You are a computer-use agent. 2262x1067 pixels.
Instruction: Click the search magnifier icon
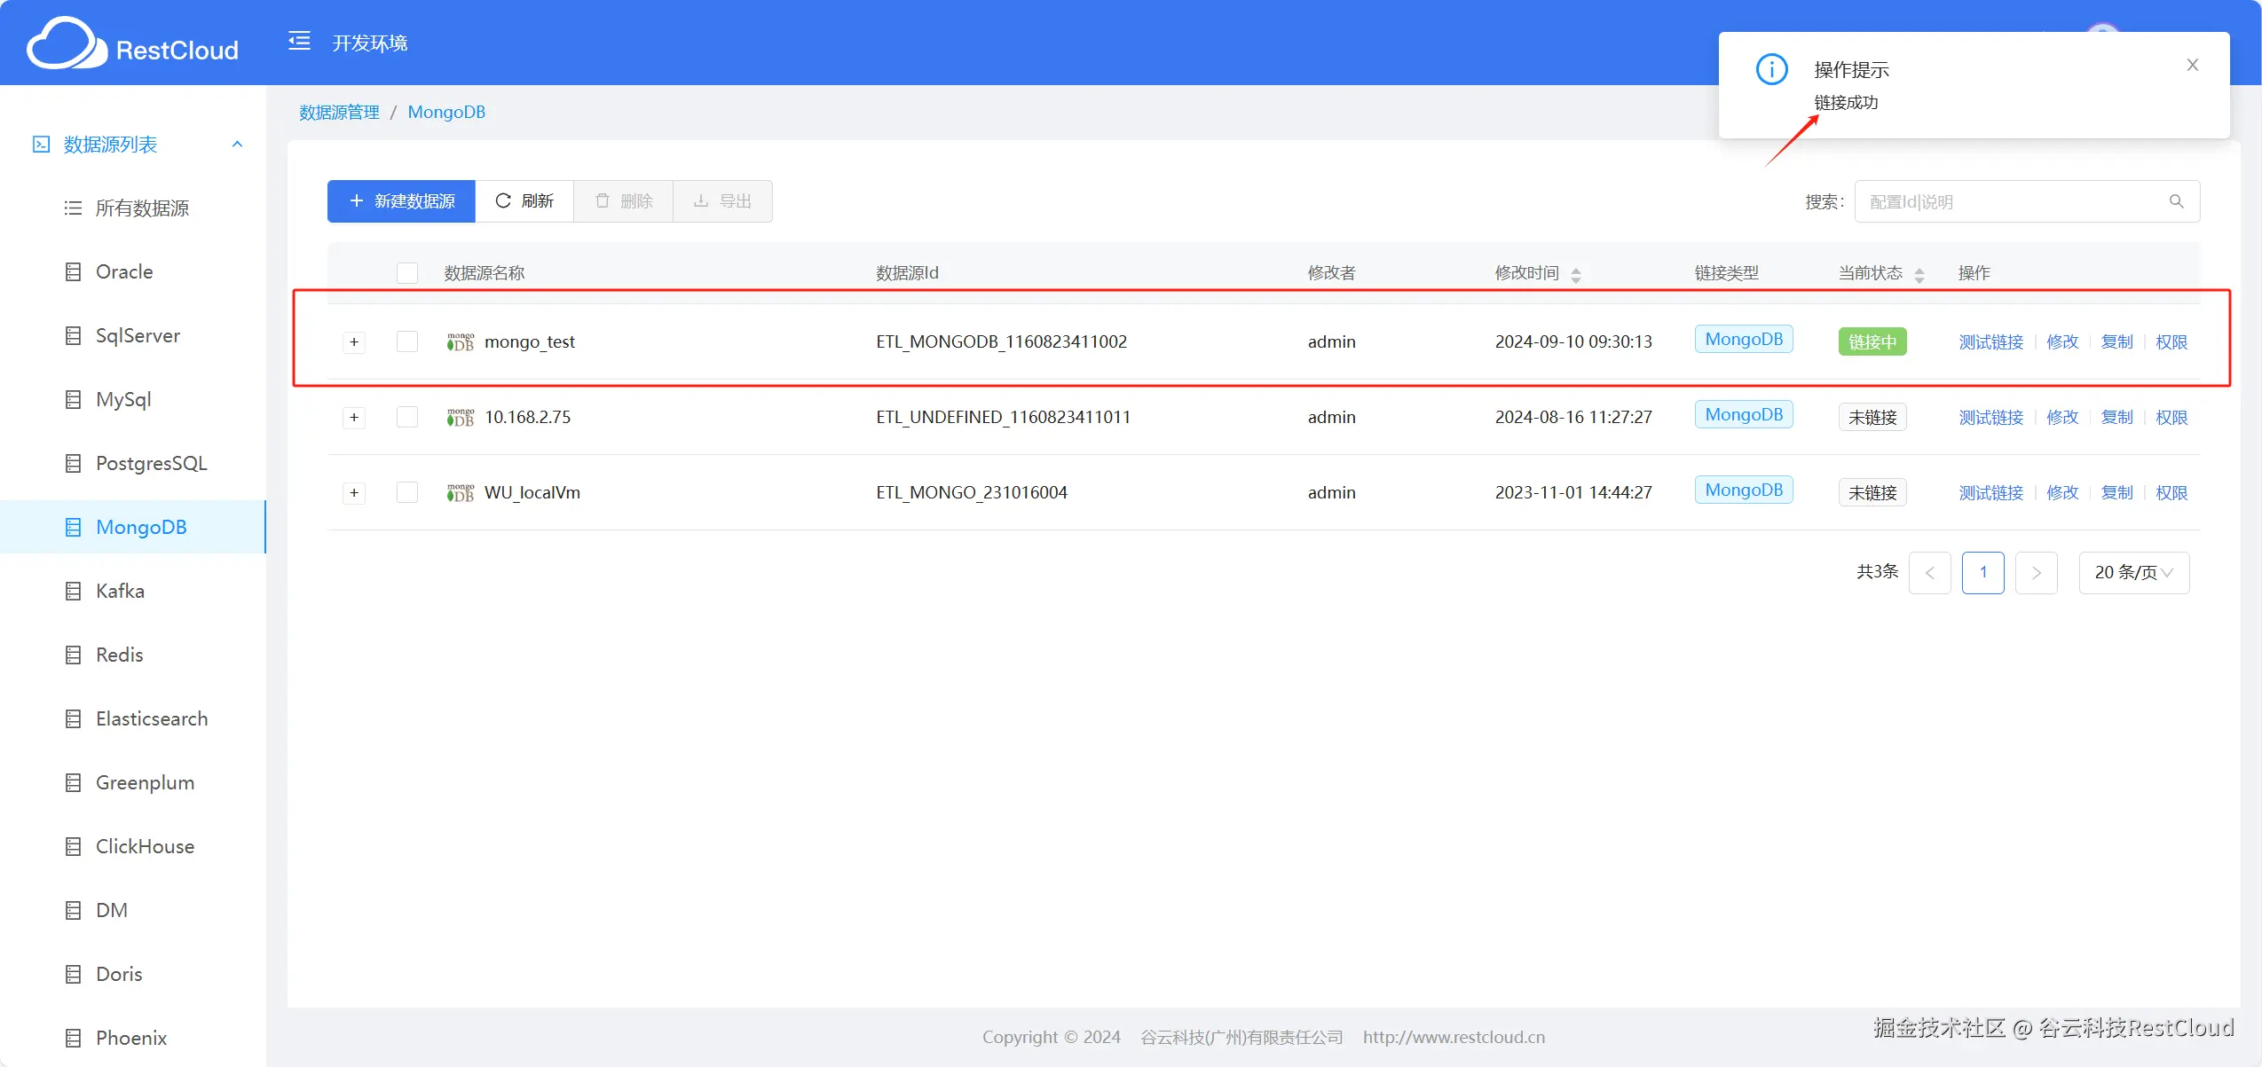pos(2176,201)
